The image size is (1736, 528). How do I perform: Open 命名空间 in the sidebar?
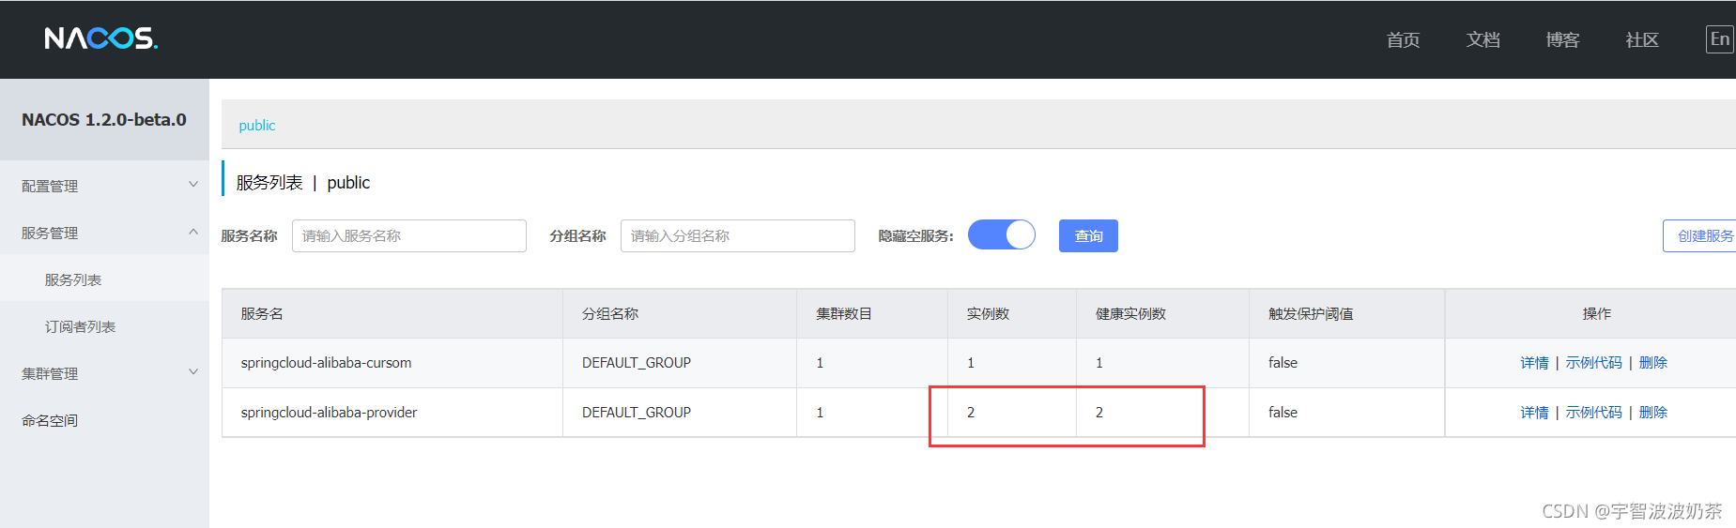pyautogui.click(x=50, y=420)
